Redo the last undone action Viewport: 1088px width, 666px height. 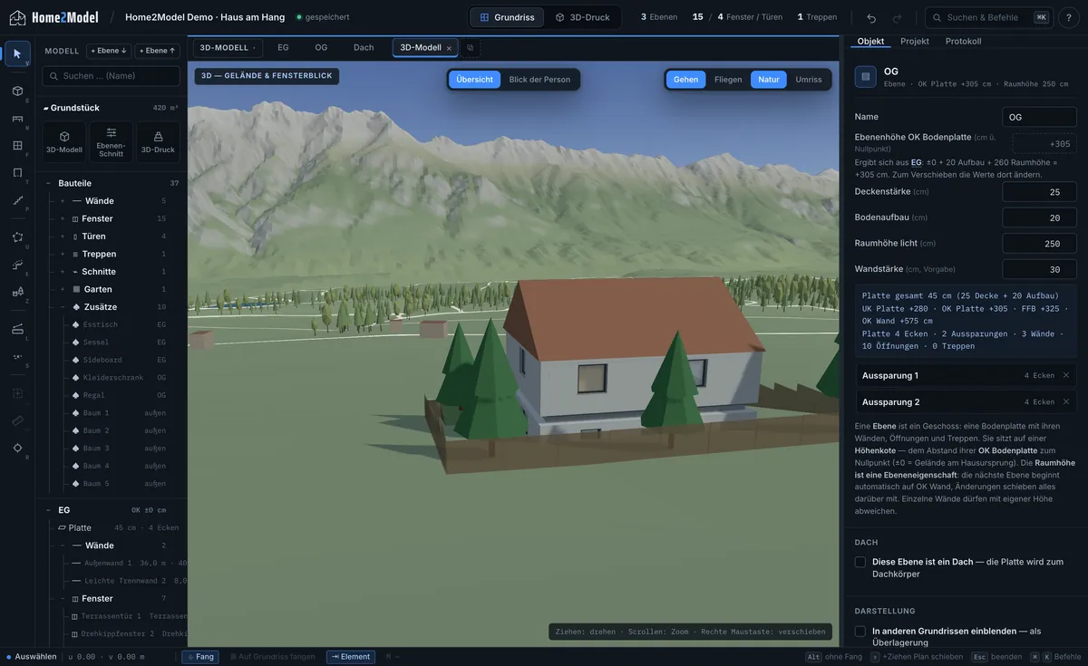(x=897, y=17)
